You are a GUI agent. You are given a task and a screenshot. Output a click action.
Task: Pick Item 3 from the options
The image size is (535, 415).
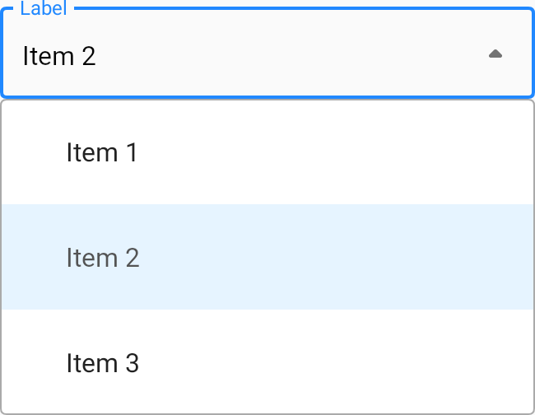pos(103,363)
